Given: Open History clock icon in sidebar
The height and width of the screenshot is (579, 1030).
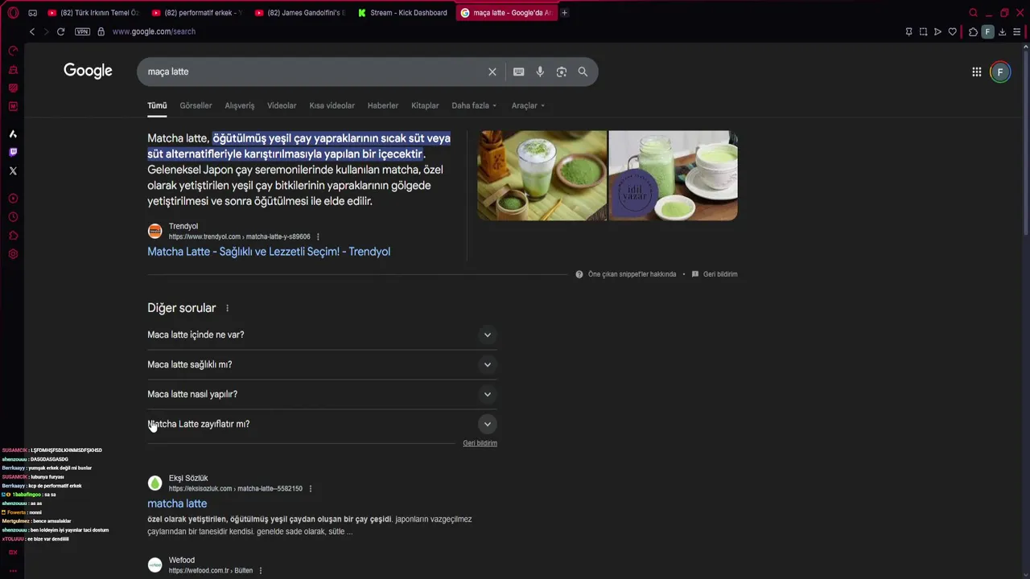Looking at the screenshot, I should tap(13, 217).
